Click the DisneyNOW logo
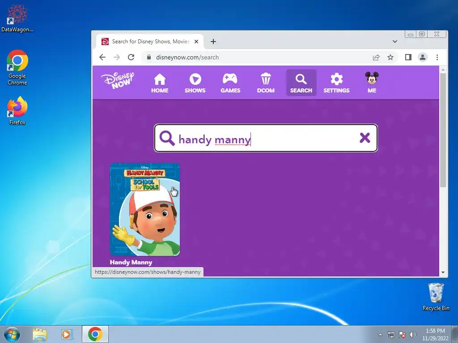 pyautogui.click(x=118, y=80)
